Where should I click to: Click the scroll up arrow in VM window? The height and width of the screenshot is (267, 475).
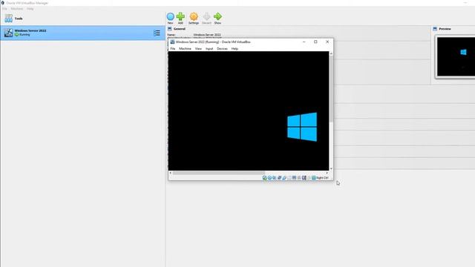coord(331,53)
